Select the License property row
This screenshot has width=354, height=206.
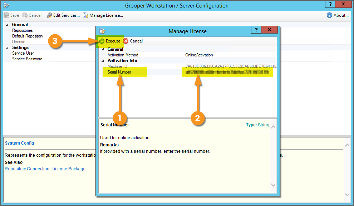click(19, 42)
